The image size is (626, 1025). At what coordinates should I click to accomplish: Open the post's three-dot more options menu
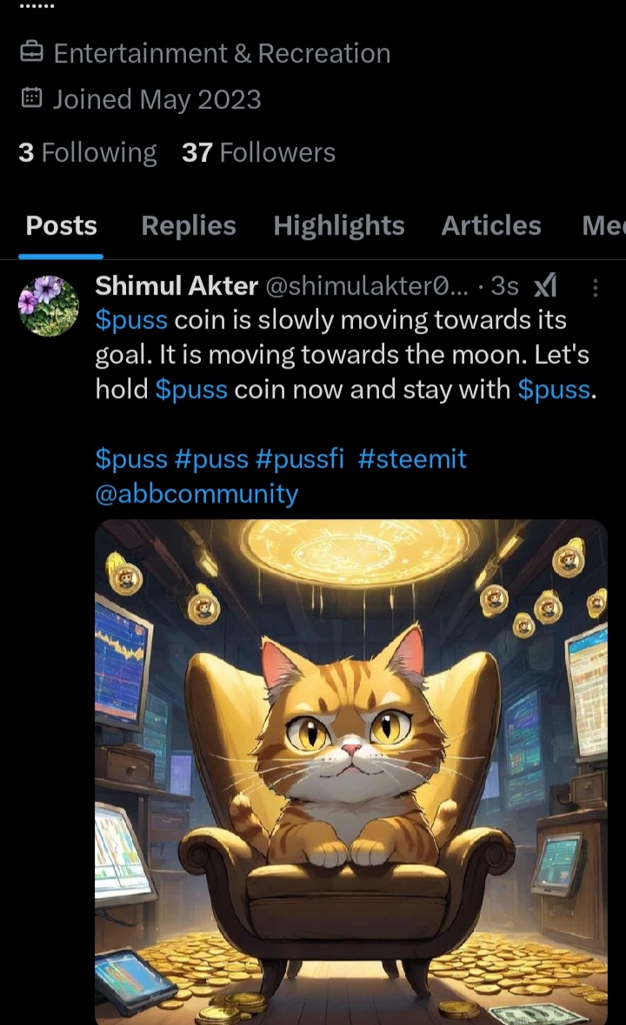point(595,287)
